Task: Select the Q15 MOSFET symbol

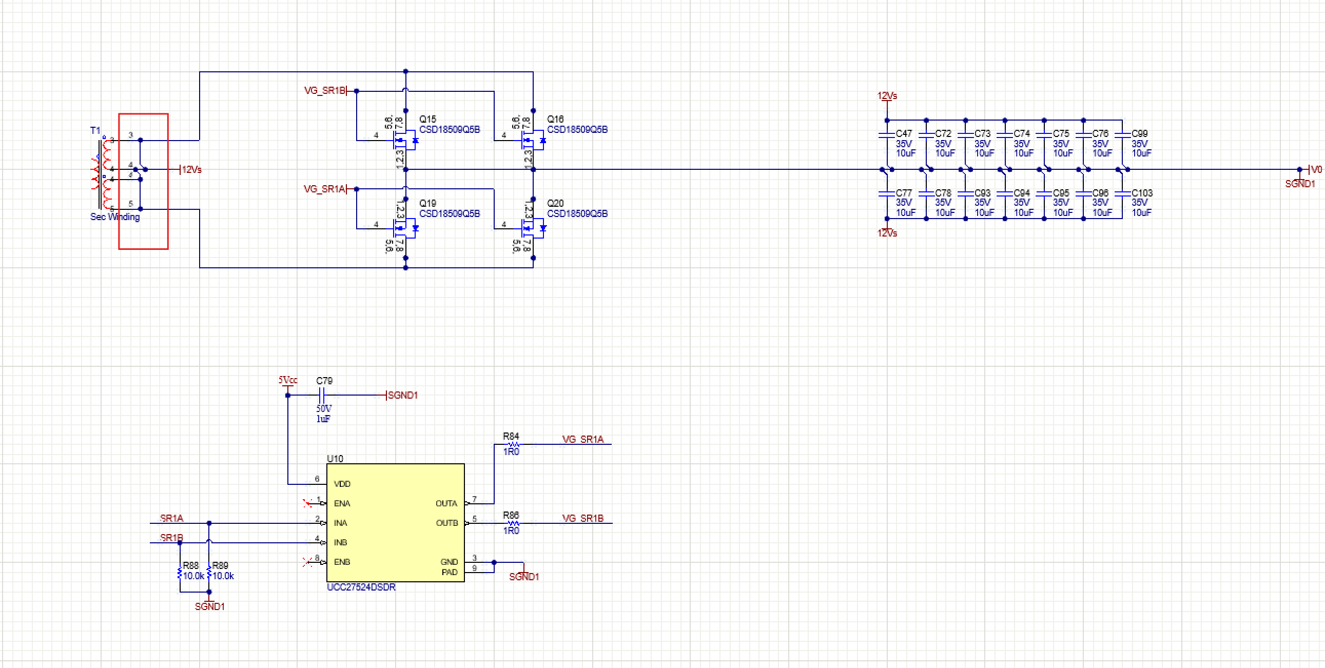Action: pos(404,140)
